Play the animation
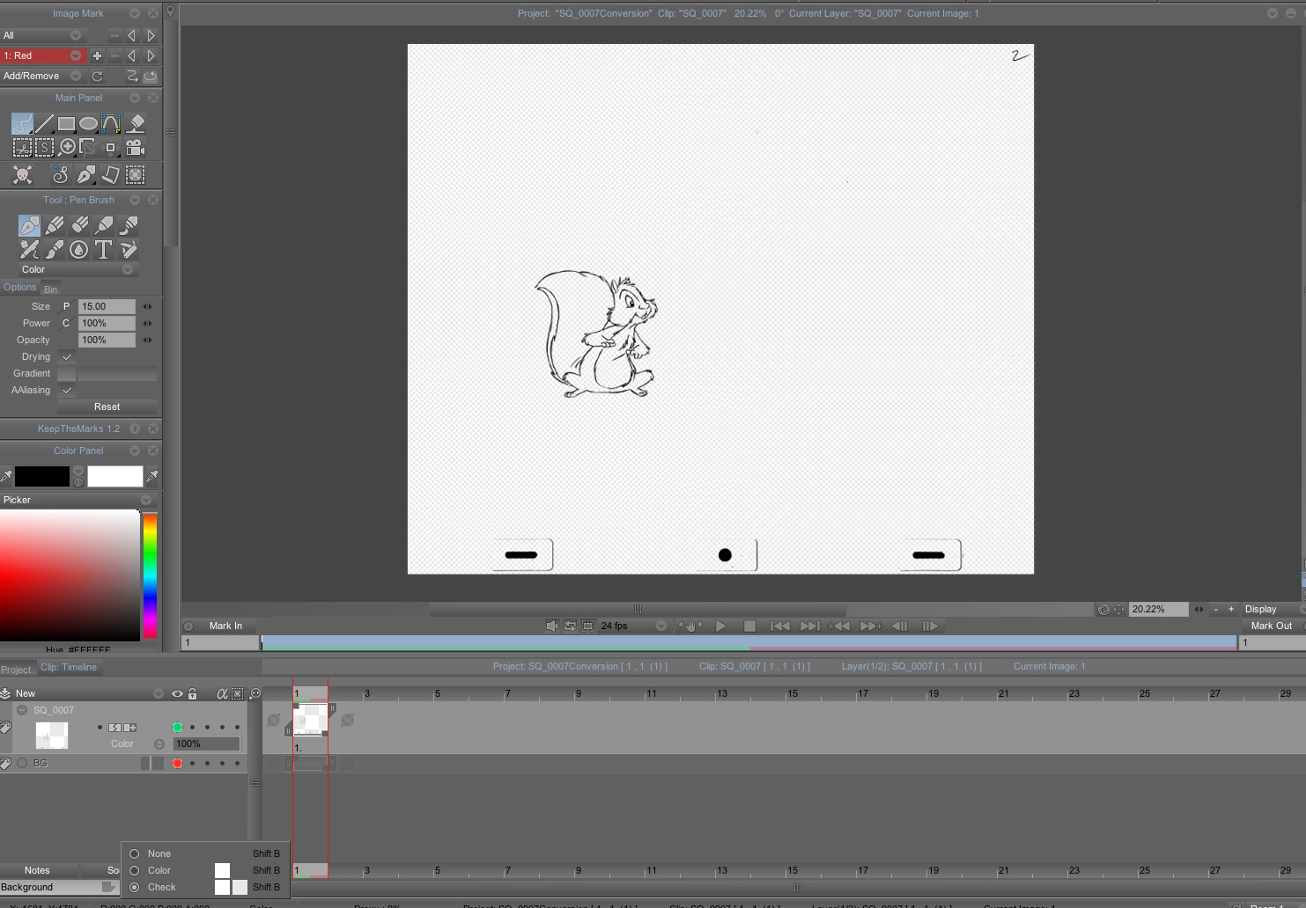The width and height of the screenshot is (1306, 908). click(720, 626)
